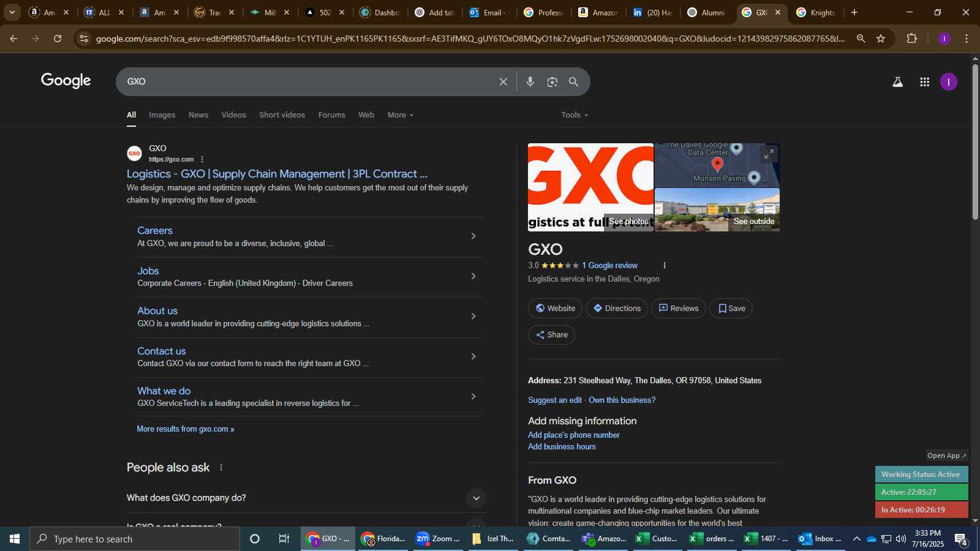This screenshot has width=980, height=551.
Task: Open Chrome three-dot menu
Action: point(967,39)
